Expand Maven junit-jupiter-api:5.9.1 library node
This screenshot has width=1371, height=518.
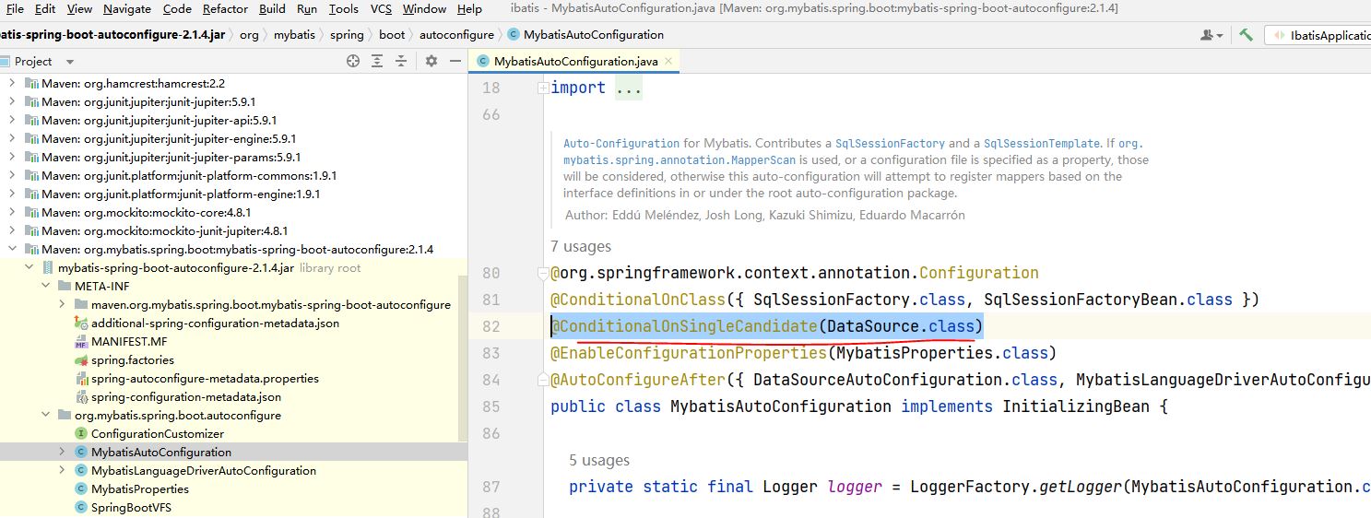(x=12, y=120)
